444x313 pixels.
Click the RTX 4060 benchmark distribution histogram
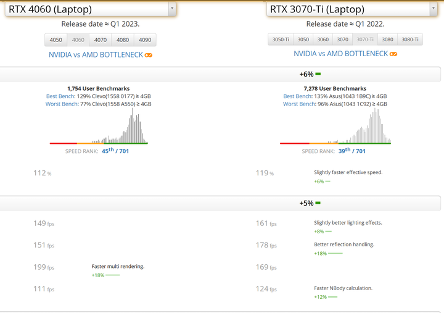coord(99,126)
